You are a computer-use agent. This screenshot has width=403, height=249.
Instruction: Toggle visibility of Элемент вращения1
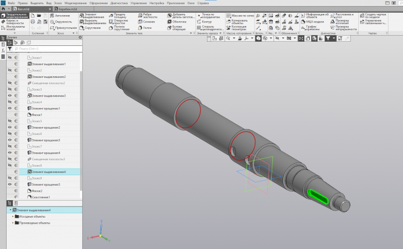(10, 108)
